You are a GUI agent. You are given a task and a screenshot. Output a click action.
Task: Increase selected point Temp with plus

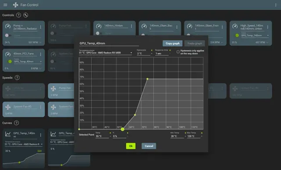(110, 133)
